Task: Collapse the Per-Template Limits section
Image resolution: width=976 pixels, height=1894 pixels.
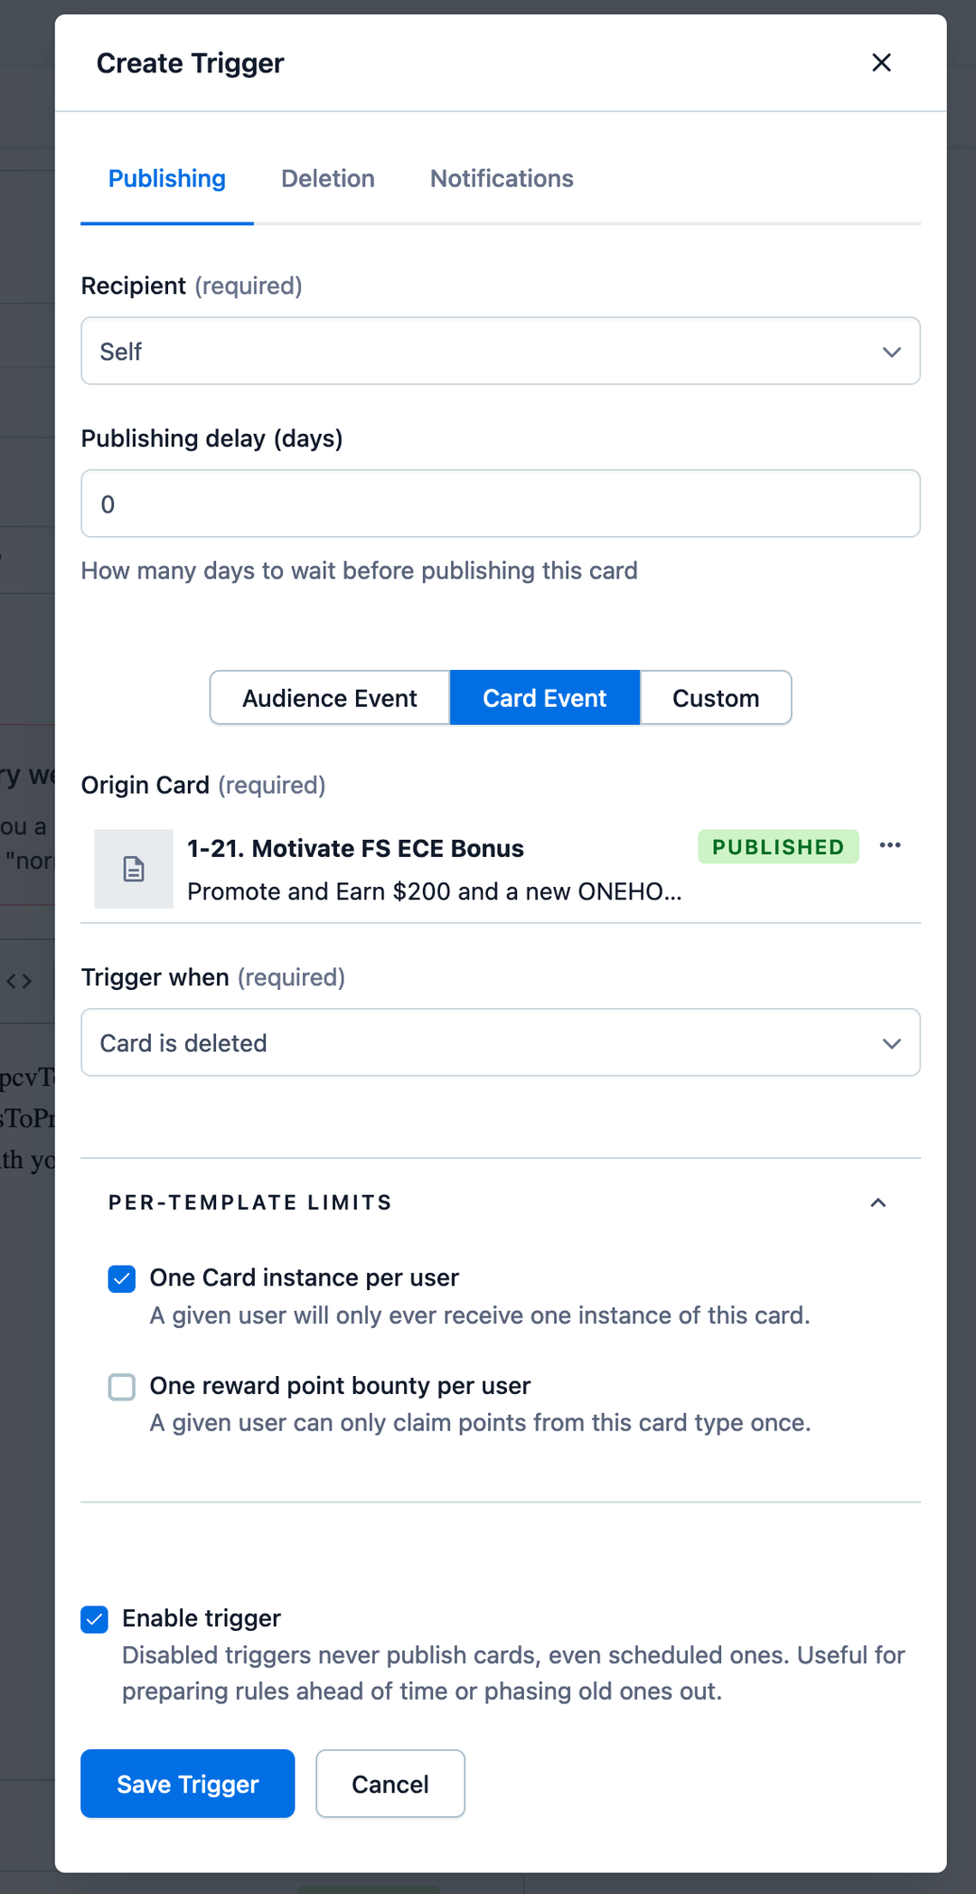Action: point(877,1202)
